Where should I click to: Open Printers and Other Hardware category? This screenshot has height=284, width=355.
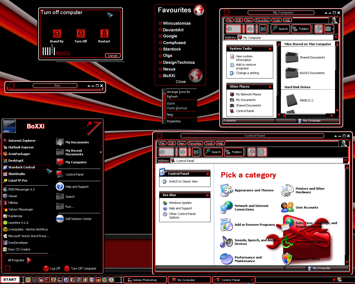[303, 190]
